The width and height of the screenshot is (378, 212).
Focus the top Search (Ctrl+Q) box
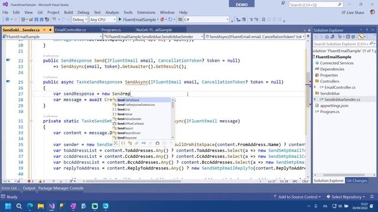click(x=316, y=5)
